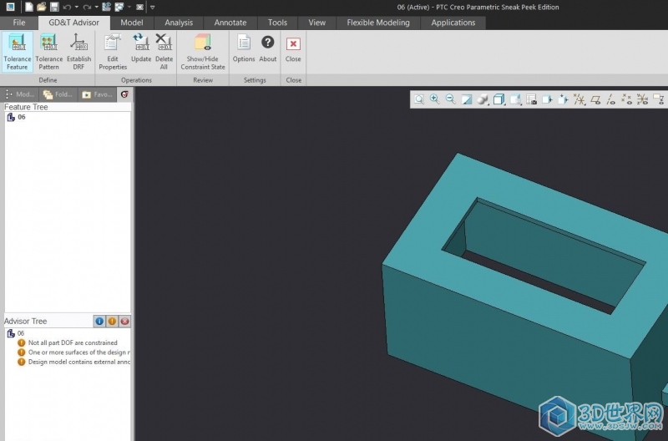
Task: Click the Zoom Out magnifier icon
Action: click(450, 99)
